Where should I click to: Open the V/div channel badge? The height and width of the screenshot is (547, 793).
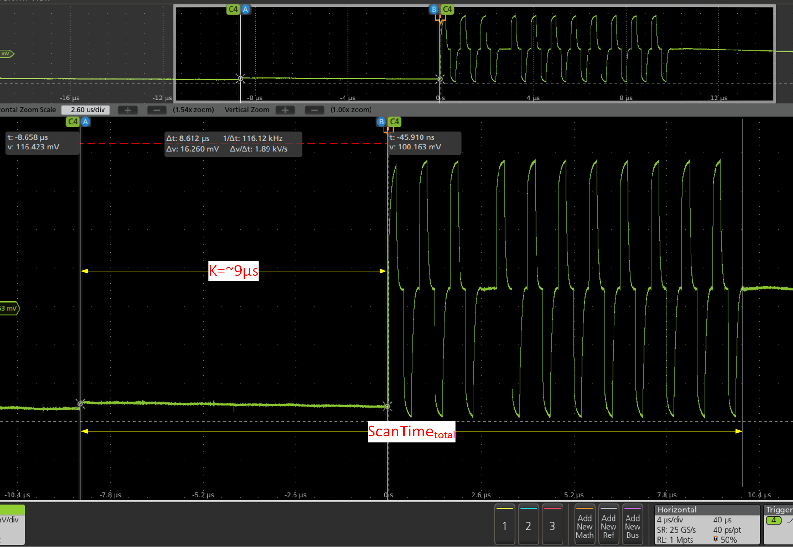point(12,524)
